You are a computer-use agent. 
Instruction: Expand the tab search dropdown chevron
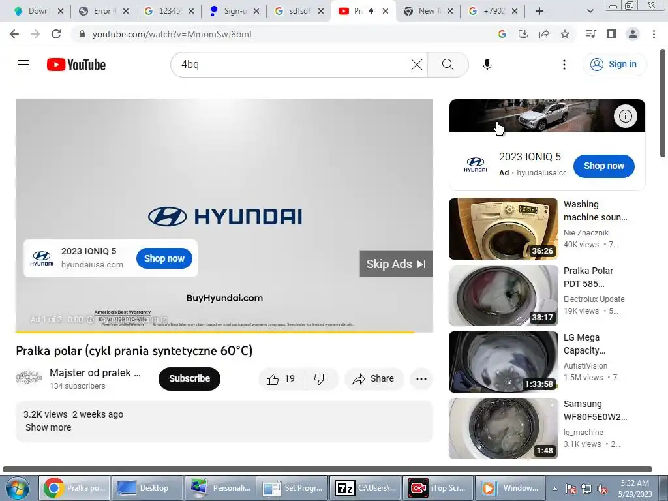click(590, 11)
